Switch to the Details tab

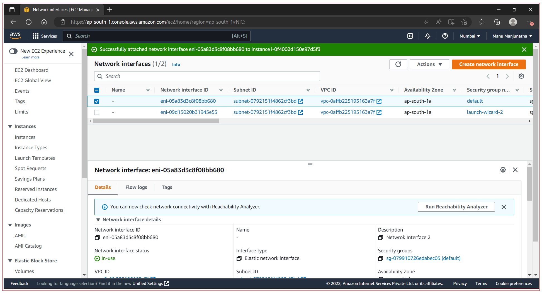point(103,188)
